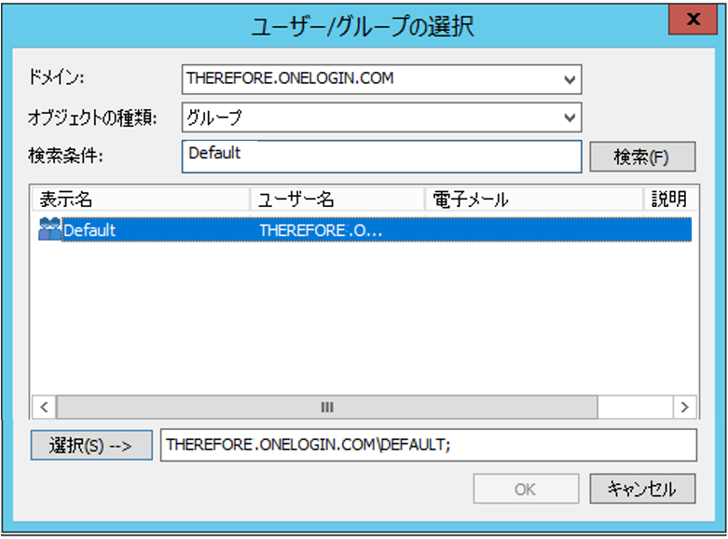The image size is (728, 539).
Task: Click the group icon next to Default
Action: (49, 229)
